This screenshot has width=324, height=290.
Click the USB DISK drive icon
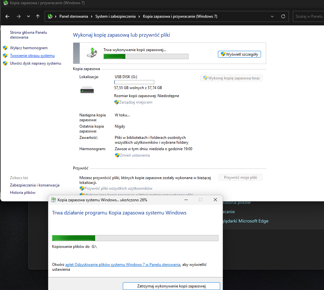tap(87, 91)
